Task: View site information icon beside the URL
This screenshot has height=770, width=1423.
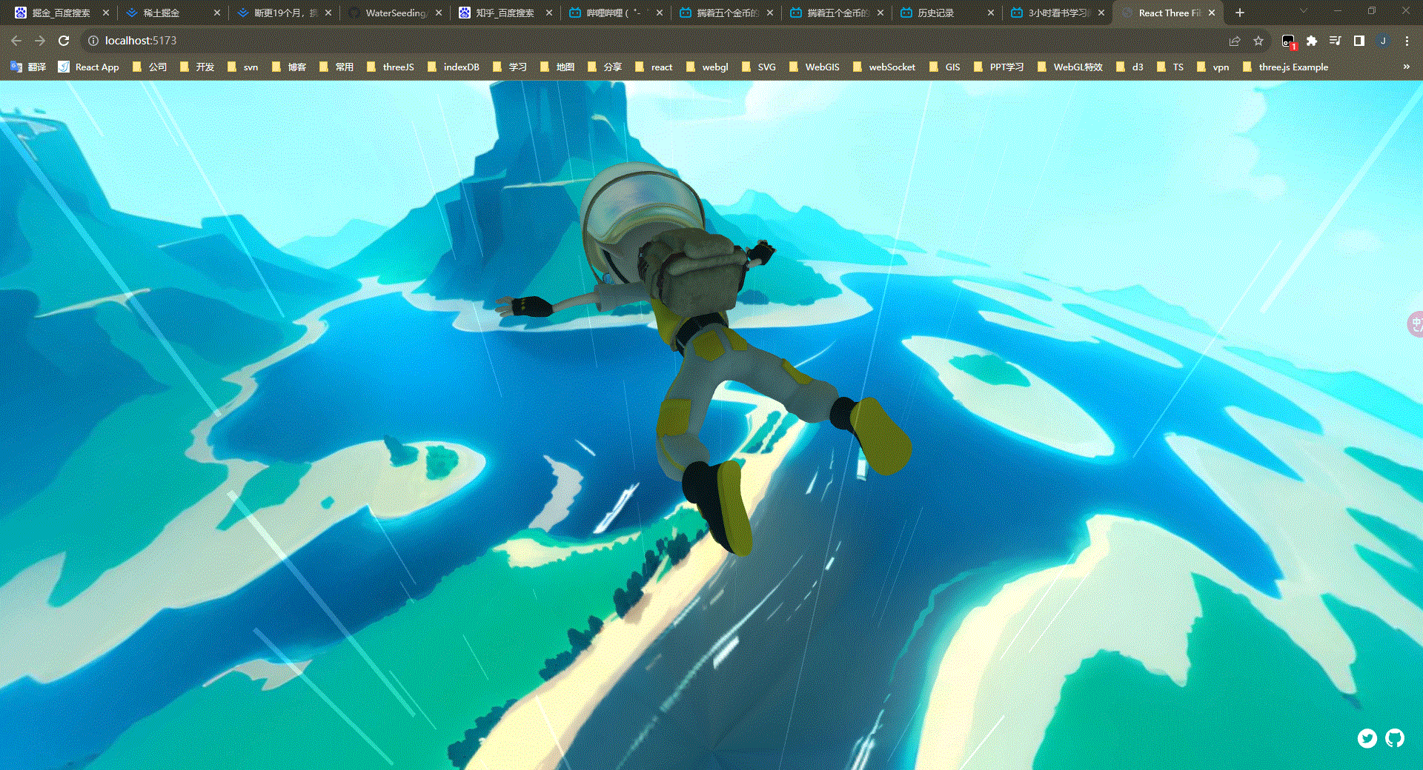Action: click(93, 41)
